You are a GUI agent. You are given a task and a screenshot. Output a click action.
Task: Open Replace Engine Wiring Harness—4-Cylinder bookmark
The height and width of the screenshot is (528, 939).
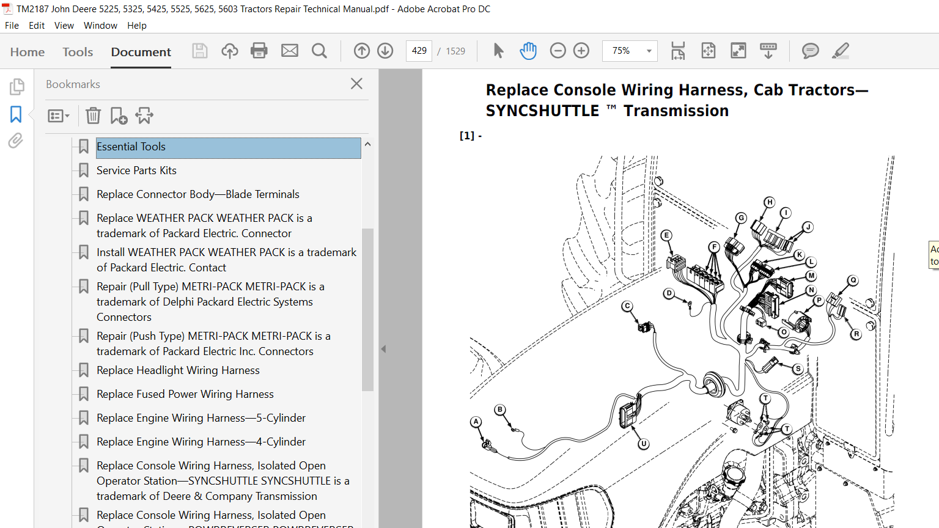pos(201,442)
